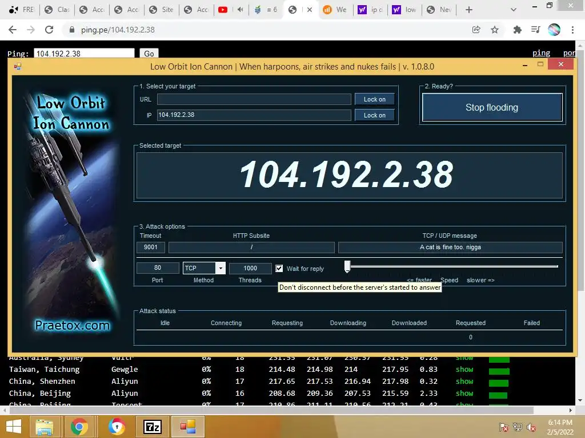Open File Explorer from the taskbar
The height and width of the screenshot is (438, 585).
point(45,427)
